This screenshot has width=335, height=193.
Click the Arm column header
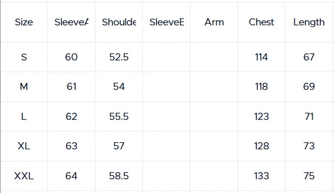[214, 22]
